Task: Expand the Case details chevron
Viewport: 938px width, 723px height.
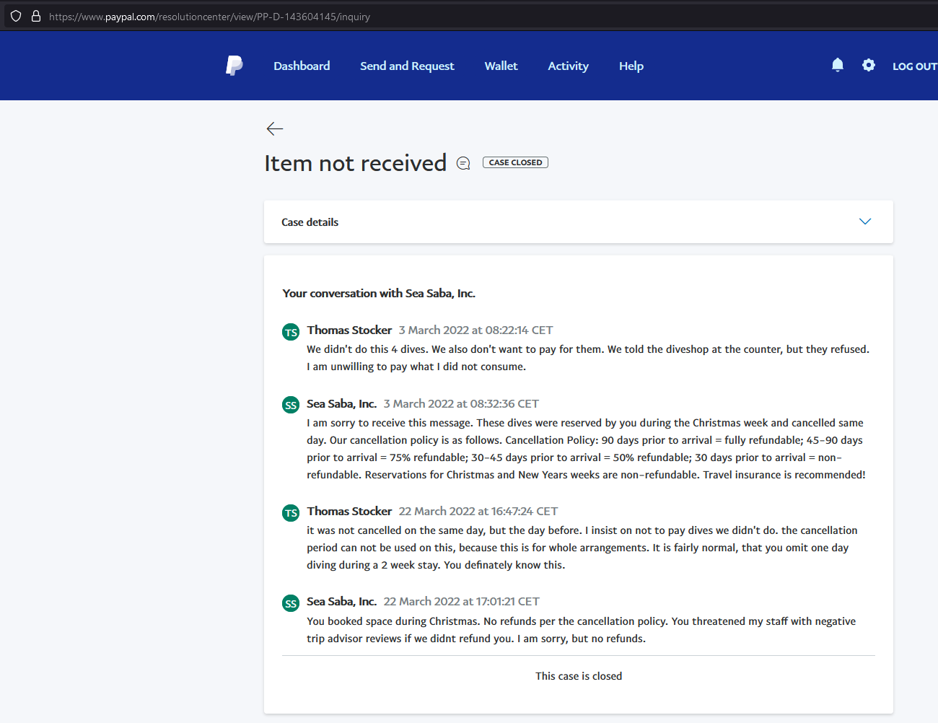Action: coord(864,222)
